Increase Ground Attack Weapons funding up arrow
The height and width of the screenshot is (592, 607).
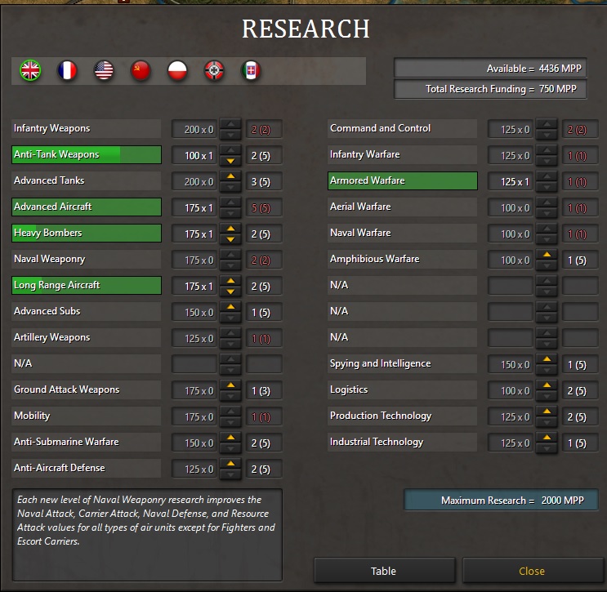[x=230, y=385]
